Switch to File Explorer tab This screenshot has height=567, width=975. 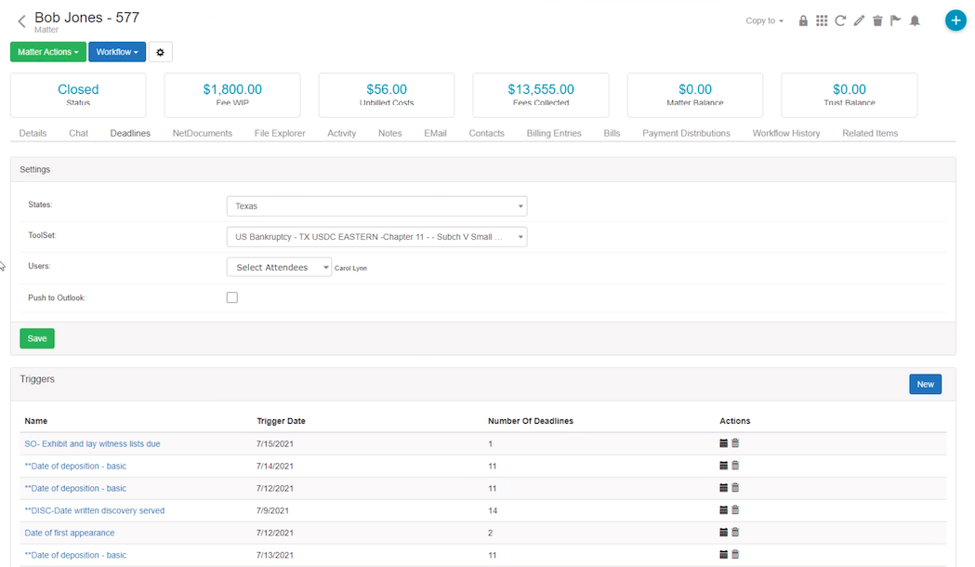(280, 133)
